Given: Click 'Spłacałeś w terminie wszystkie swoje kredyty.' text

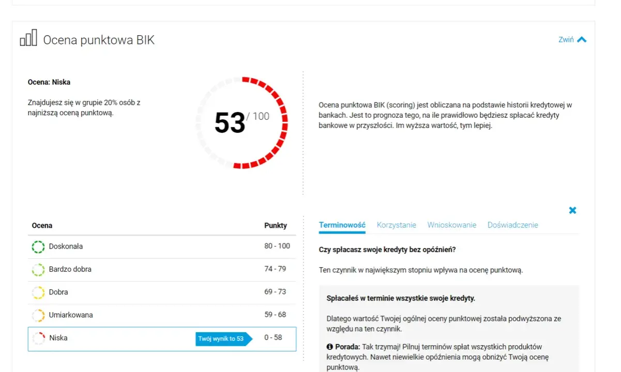Looking at the screenshot, I should point(401,298).
